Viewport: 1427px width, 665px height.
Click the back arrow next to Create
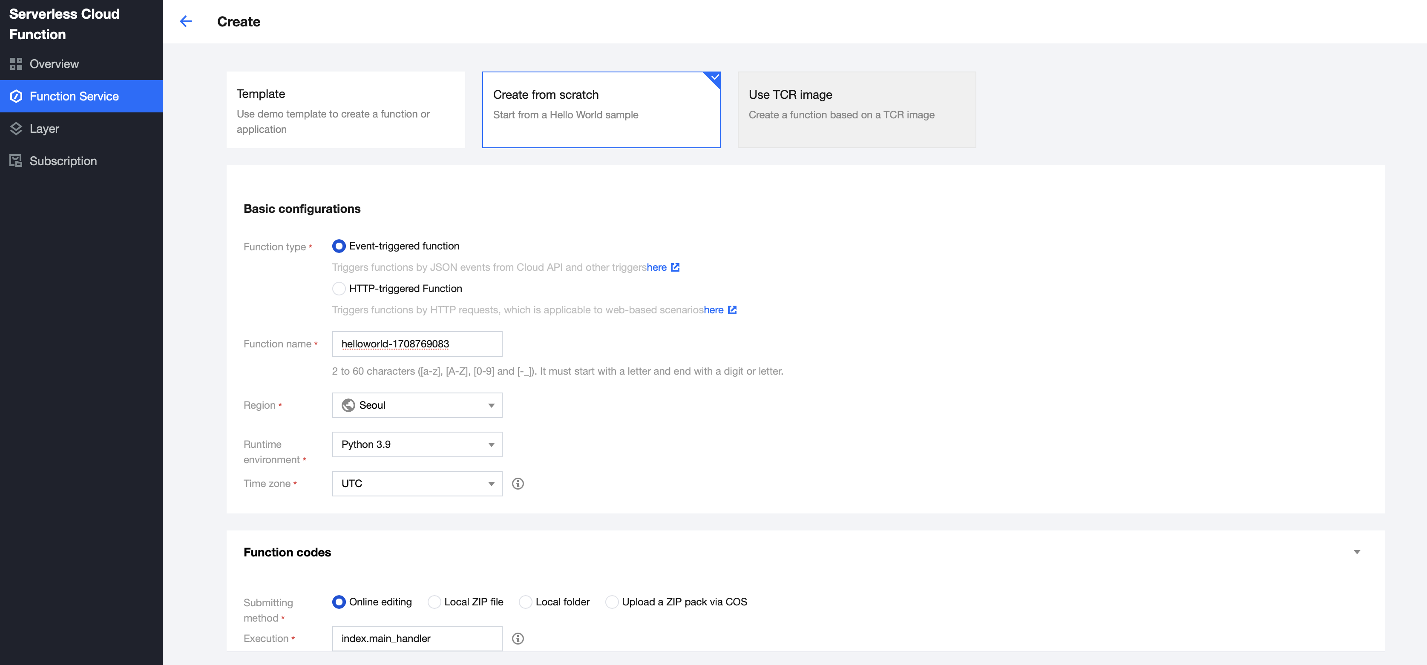point(186,22)
